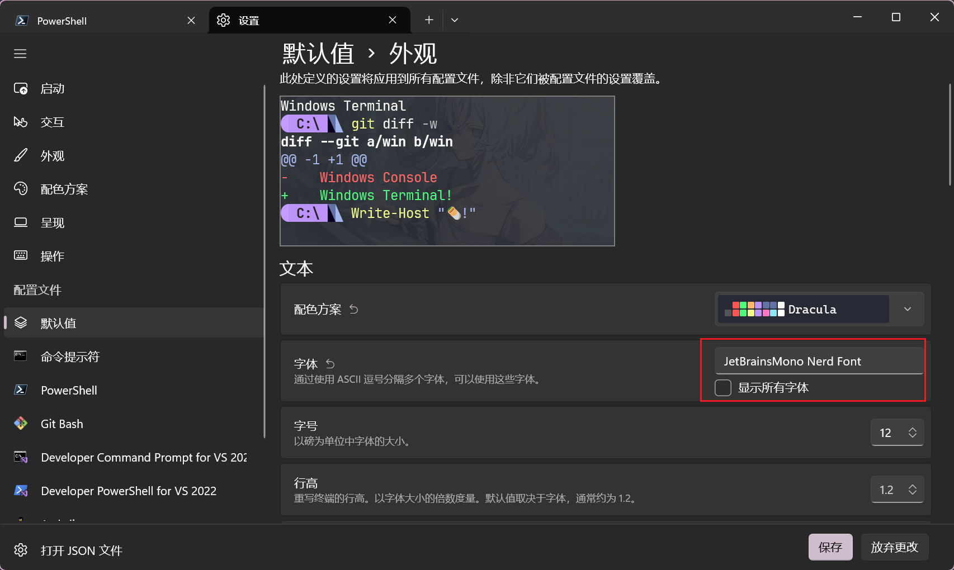This screenshot has width=954, height=570.
Task: Enable the 显示所有字体 checkbox
Action: pyautogui.click(x=723, y=388)
